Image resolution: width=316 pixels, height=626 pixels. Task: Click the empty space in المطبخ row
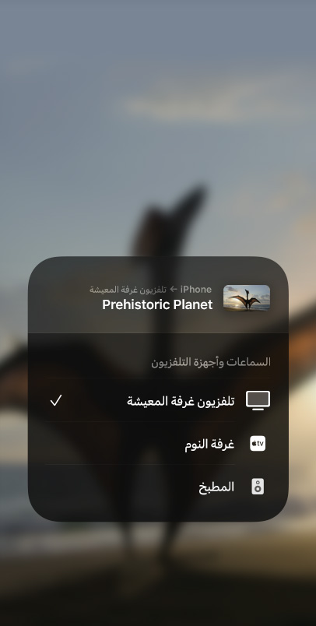[120, 487]
